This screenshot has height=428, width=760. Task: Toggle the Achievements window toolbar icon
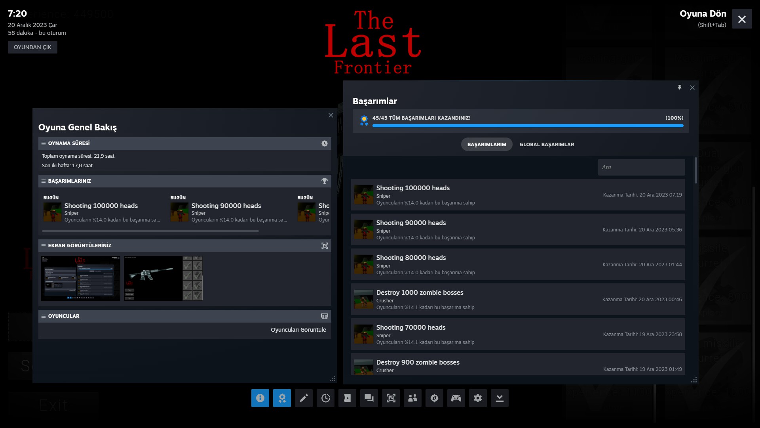(282, 398)
